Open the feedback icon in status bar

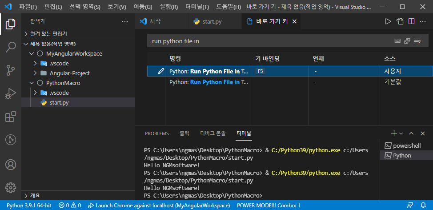pyautogui.click(x=410, y=205)
